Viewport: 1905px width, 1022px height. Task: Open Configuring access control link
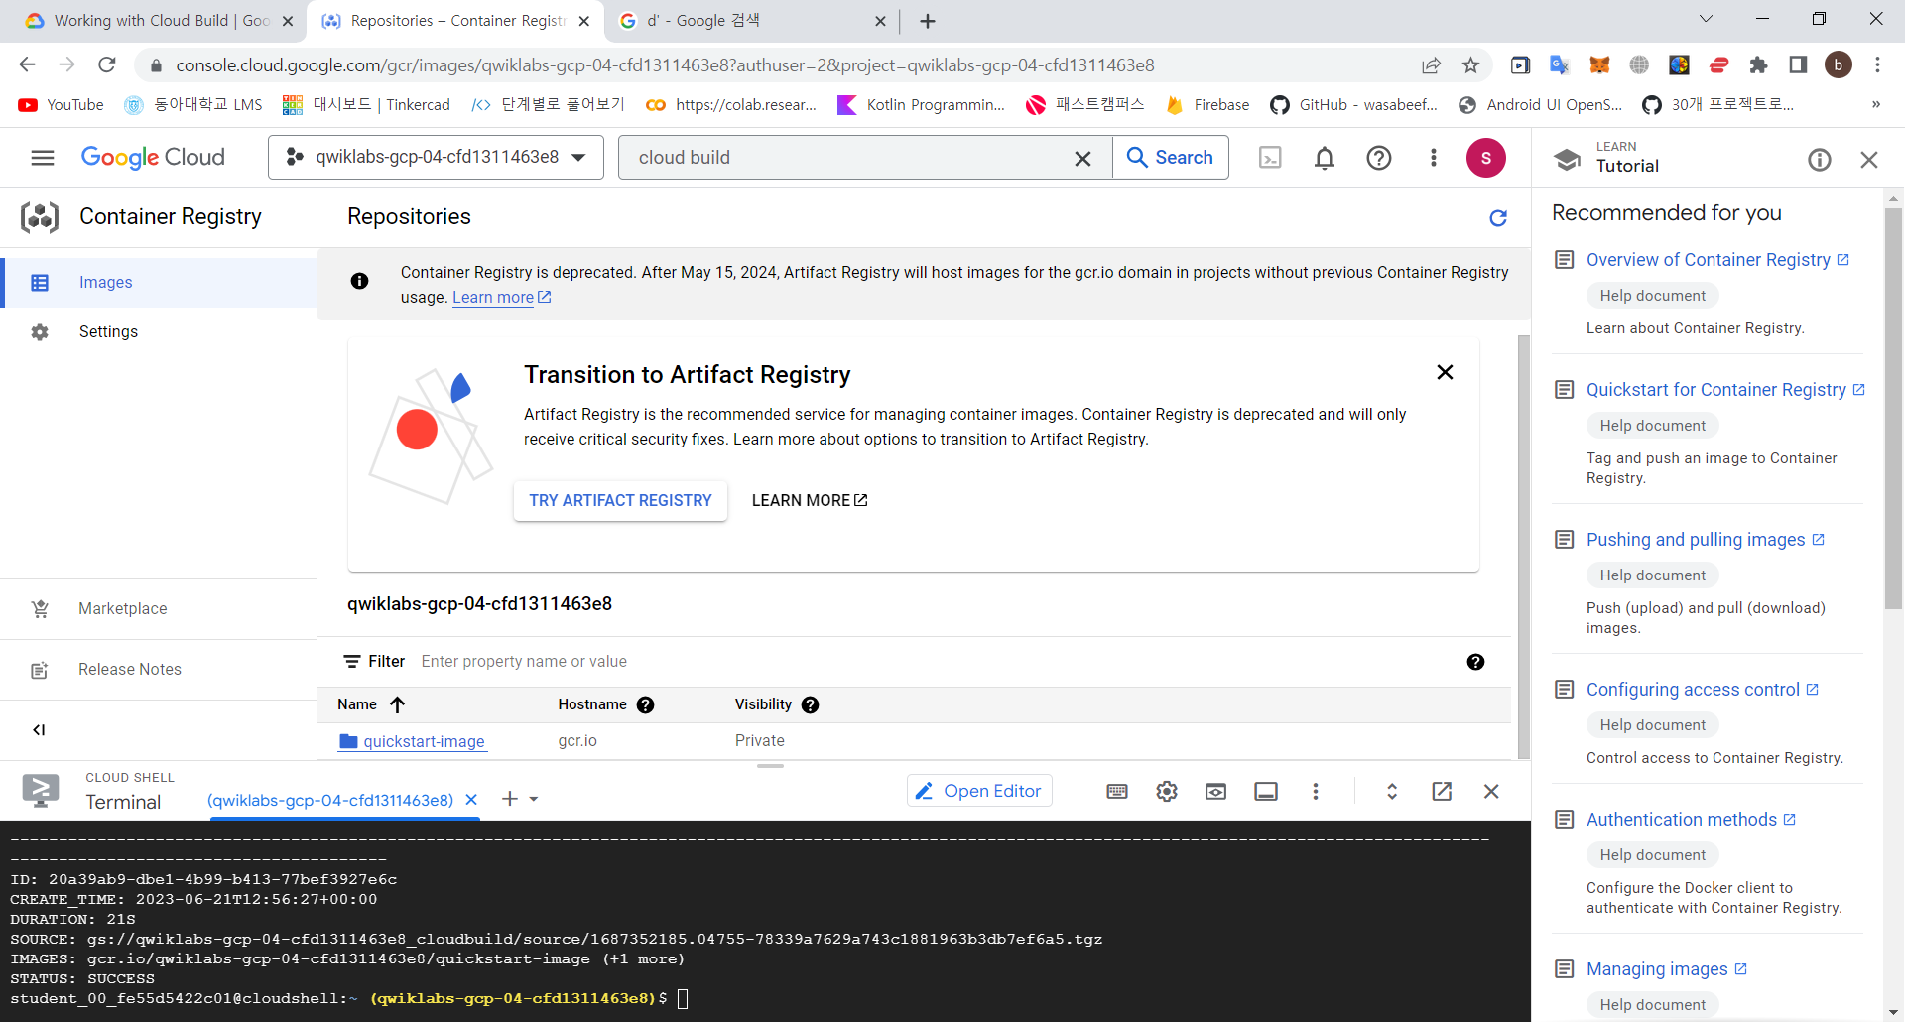1703,690
